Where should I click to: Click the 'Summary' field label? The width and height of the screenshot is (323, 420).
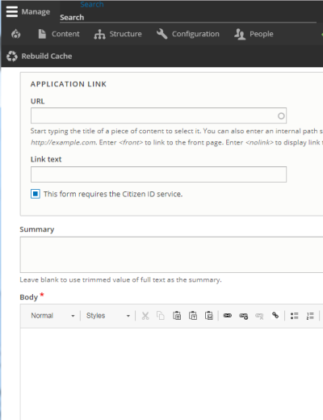click(37, 229)
